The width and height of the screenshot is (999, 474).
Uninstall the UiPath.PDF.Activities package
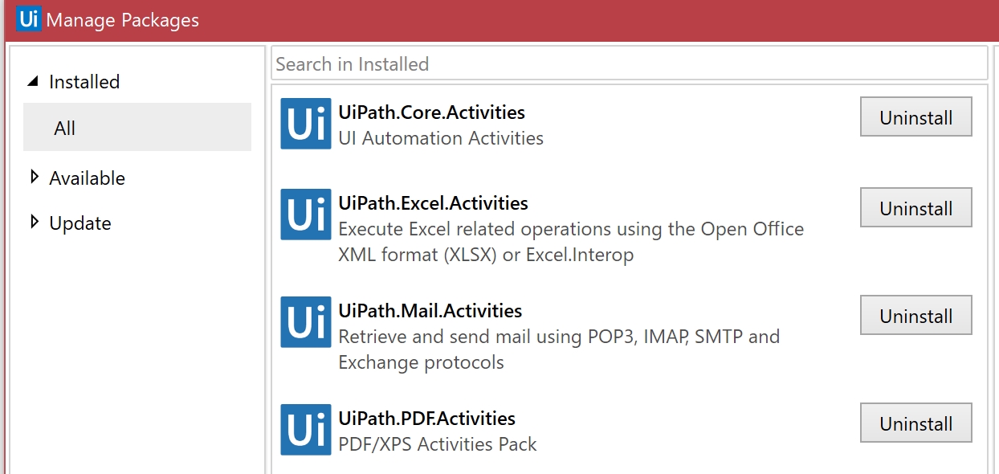pyautogui.click(x=916, y=423)
